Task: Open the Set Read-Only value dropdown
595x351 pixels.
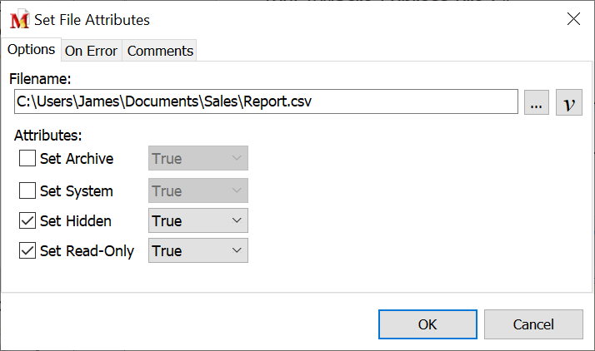Action: [197, 250]
